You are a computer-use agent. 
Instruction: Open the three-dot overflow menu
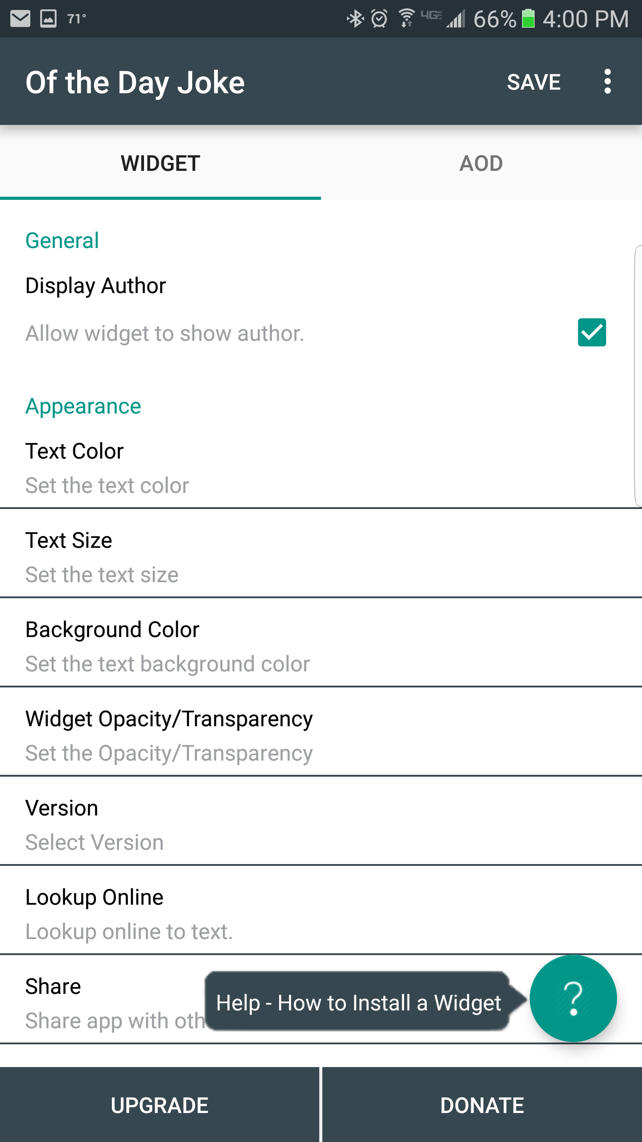click(x=607, y=82)
